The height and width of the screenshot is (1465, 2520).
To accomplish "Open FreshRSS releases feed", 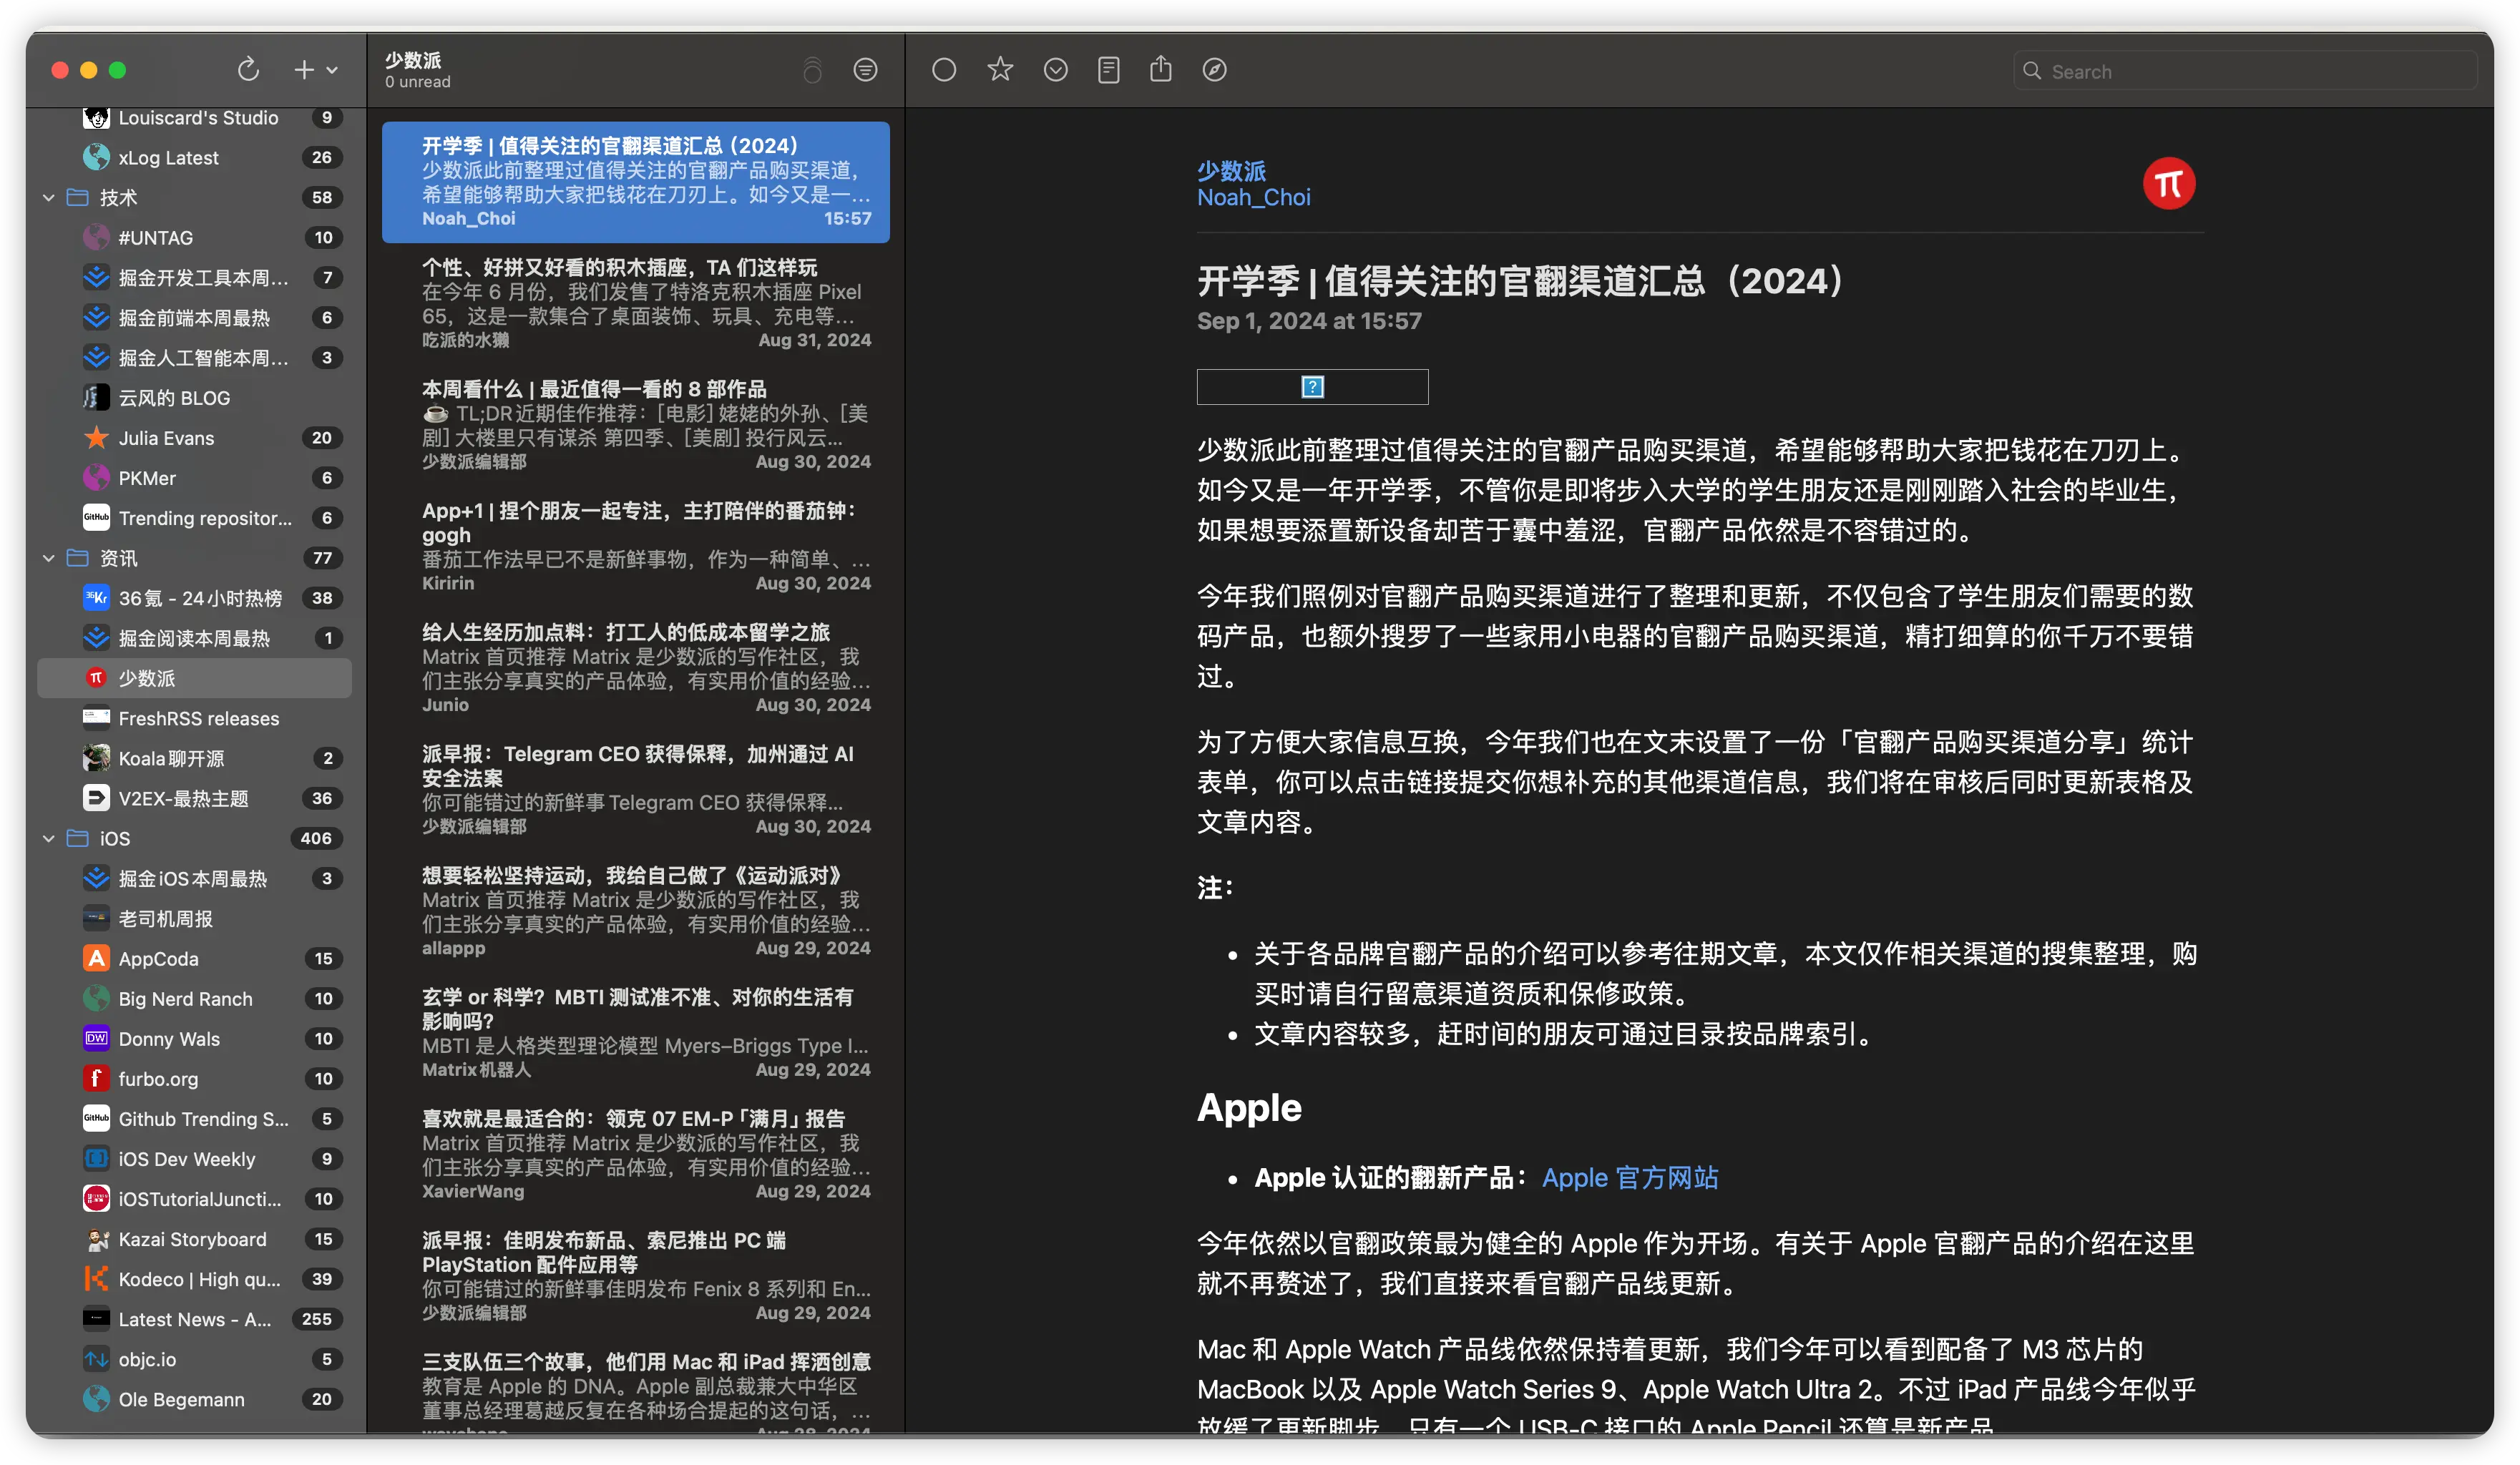I will (x=195, y=718).
